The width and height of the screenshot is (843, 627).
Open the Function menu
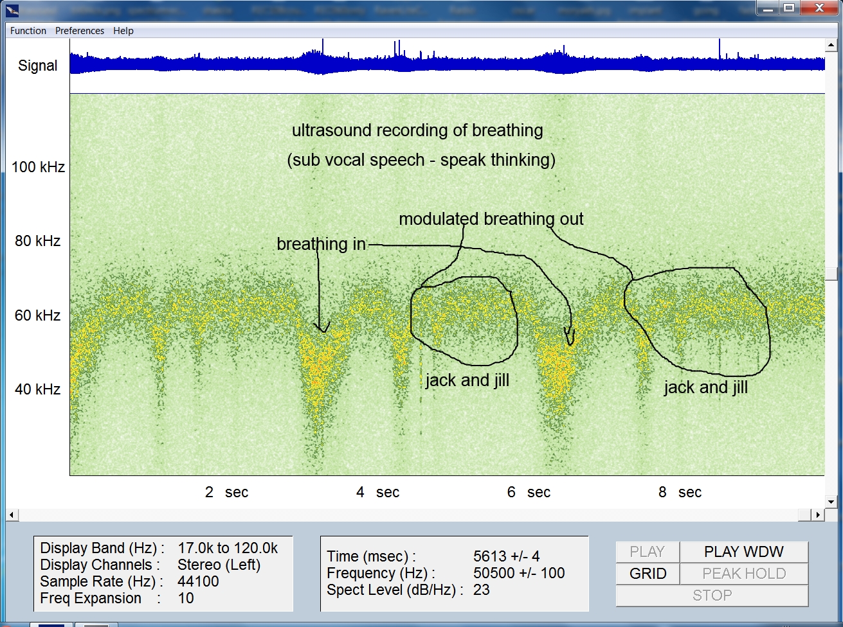(28, 31)
